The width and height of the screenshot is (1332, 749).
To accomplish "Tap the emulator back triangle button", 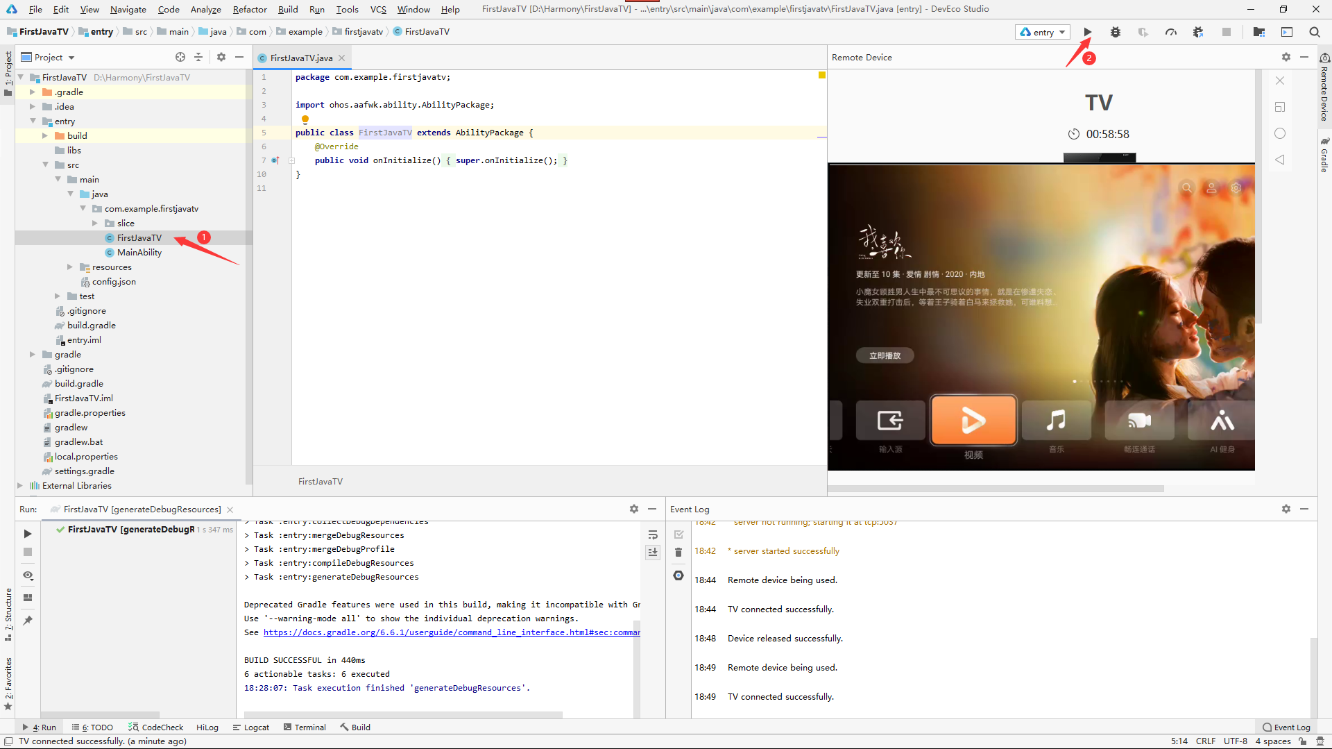I will pyautogui.click(x=1280, y=160).
